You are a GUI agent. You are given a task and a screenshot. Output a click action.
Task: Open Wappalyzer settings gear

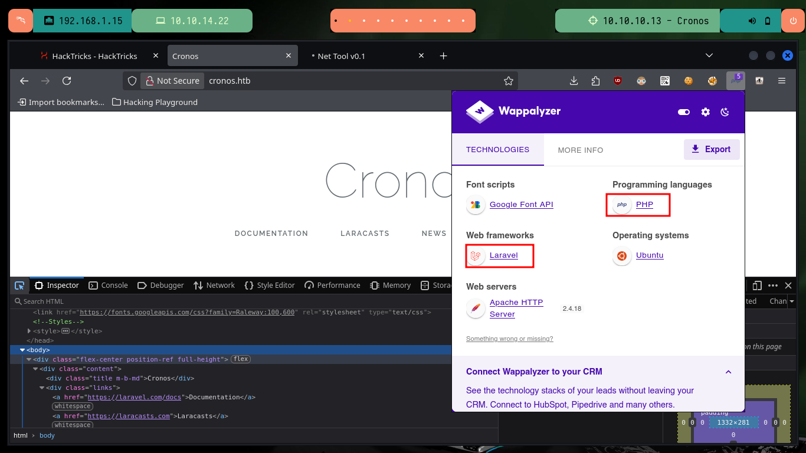705,111
